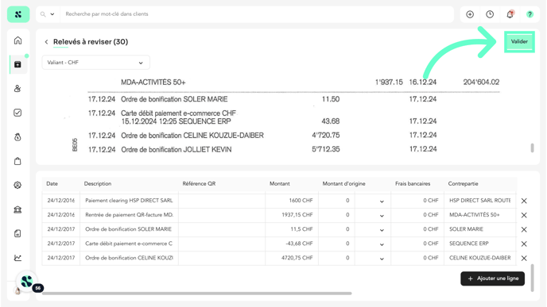Open the checkmark tasks icon in sidebar
Screen dimensions: 547x307
coord(17,113)
